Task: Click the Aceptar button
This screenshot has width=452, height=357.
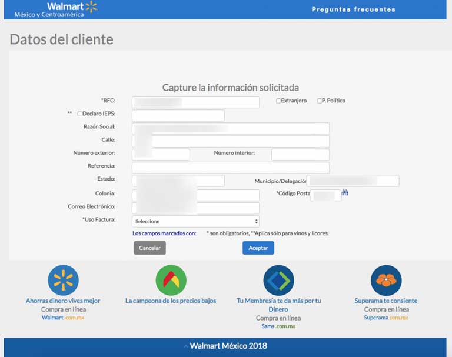Action: [258, 248]
